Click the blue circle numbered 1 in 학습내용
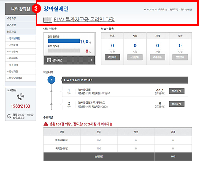 (51, 80)
